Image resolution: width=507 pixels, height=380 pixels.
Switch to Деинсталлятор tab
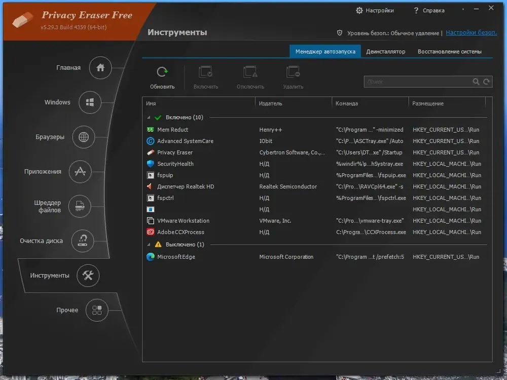[385, 51]
